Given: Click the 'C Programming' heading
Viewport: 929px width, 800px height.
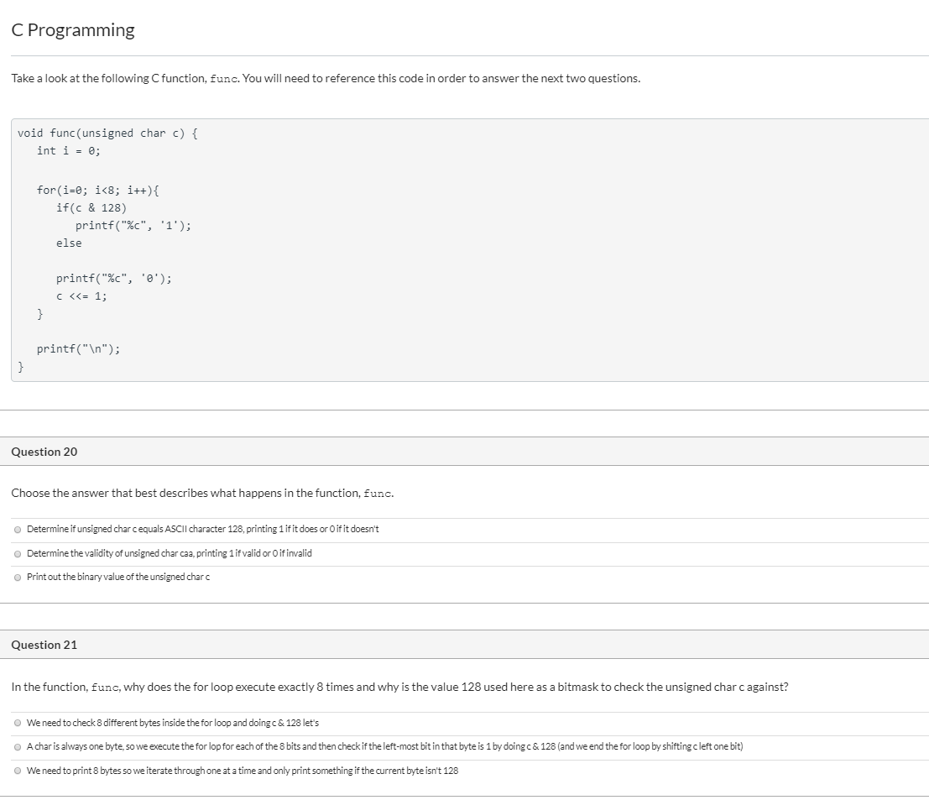Looking at the screenshot, I should click(73, 29).
